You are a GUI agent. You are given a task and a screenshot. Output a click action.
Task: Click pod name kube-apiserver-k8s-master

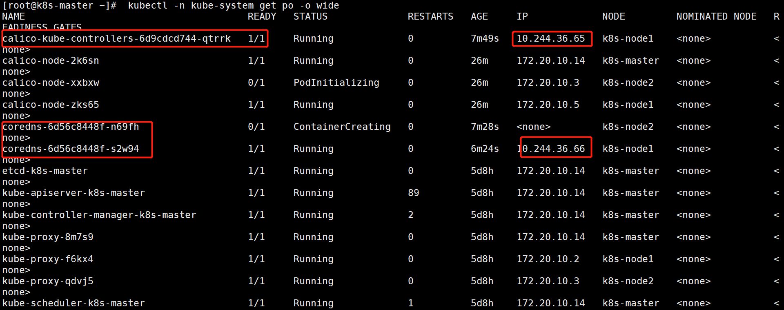(73, 193)
